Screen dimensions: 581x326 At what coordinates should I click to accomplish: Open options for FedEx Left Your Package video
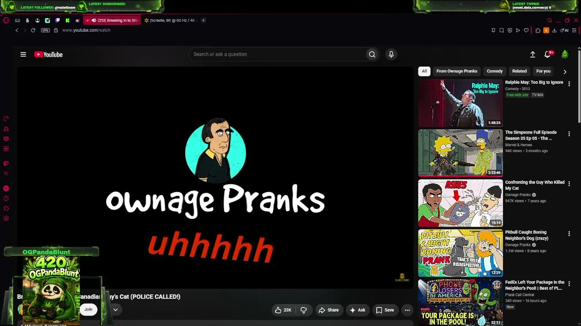point(569,283)
